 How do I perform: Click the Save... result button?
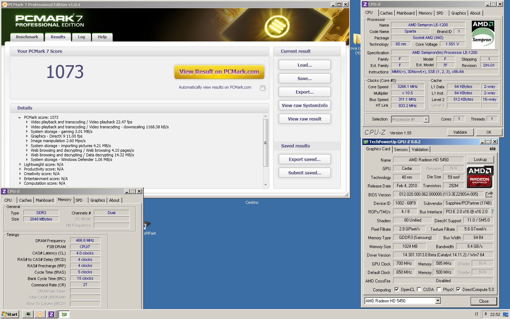click(305, 78)
